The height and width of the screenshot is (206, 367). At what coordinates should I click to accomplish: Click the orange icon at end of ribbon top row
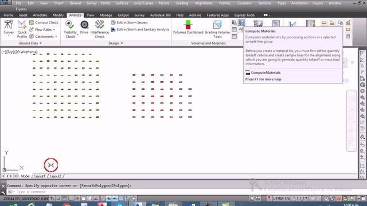(348, 23)
